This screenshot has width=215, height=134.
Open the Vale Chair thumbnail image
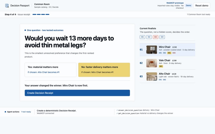pyautogui.click(x=152, y=63)
